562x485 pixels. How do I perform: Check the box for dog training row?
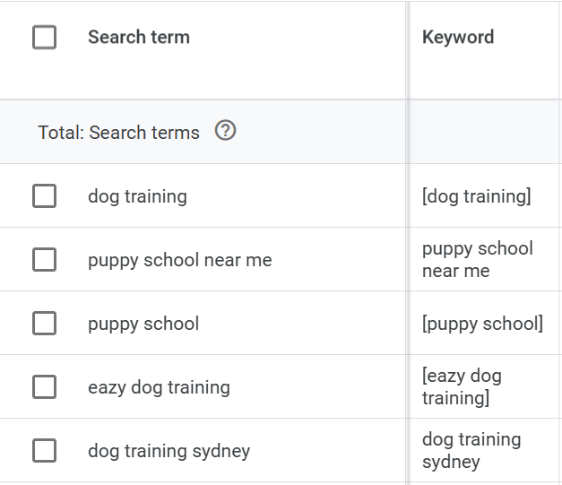(x=44, y=195)
